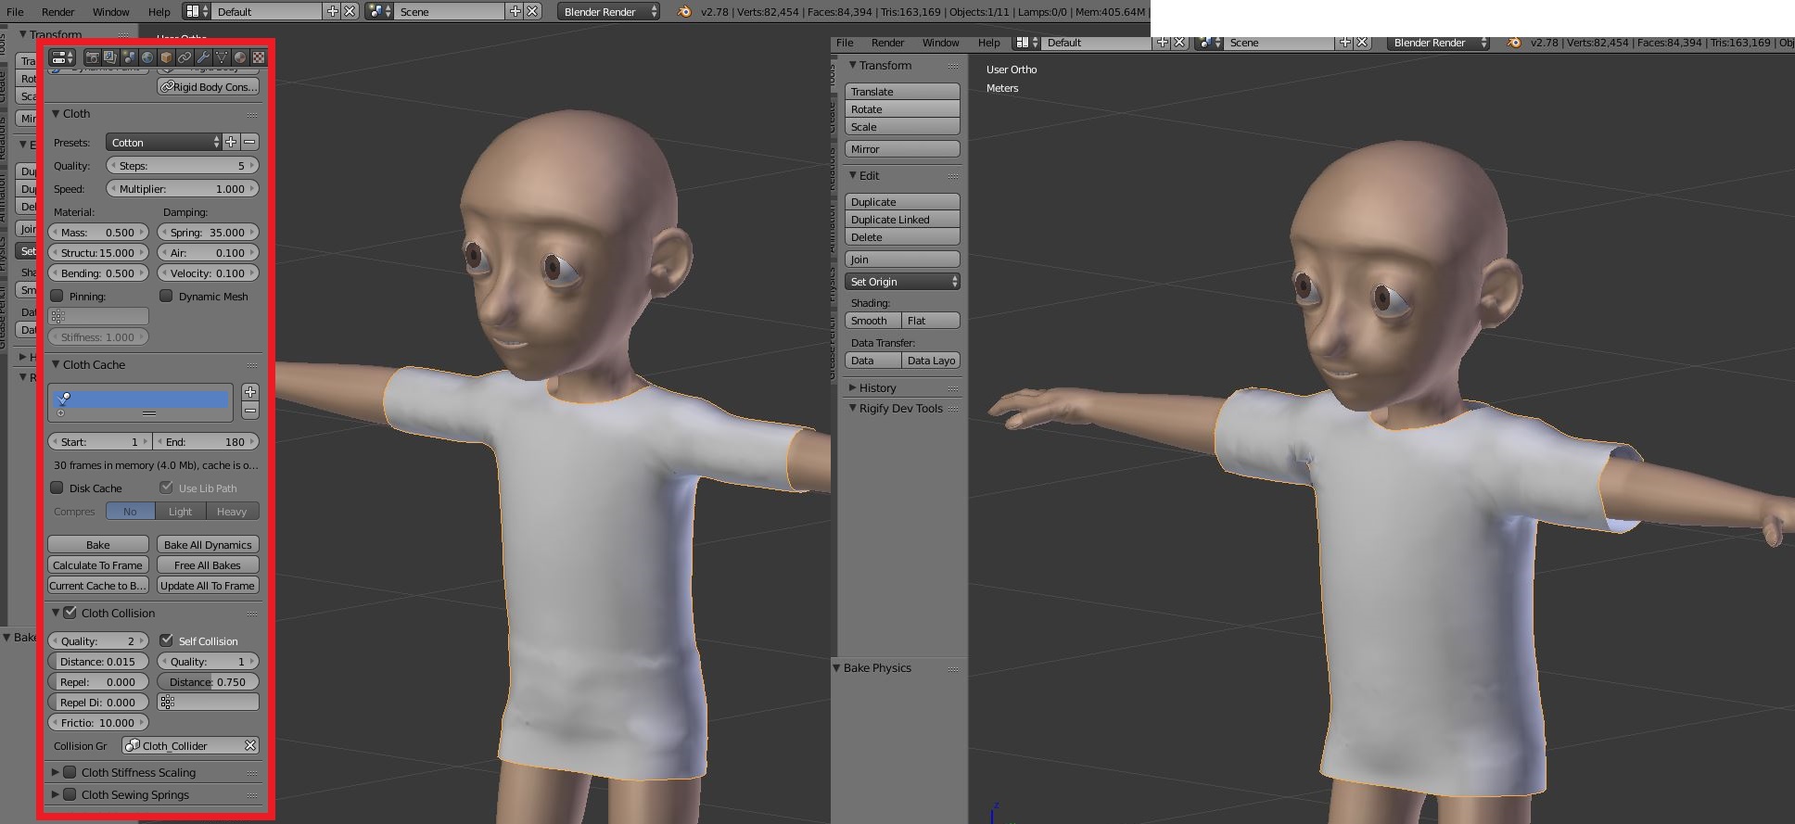The image size is (1795, 824).
Task: Click the Mirror button in right window
Action: click(902, 148)
